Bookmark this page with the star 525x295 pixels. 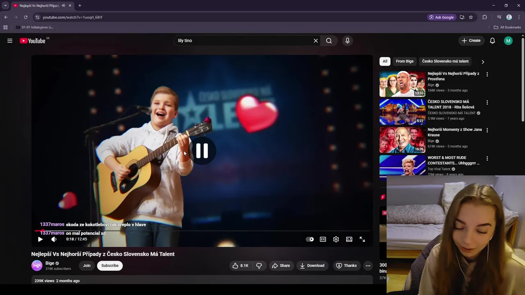(471, 17)
